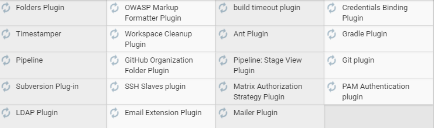This screenshot has width=434, height=128.
Task: Click the sync icon next to Subversion Plug-in
Action: pos(5,87)
